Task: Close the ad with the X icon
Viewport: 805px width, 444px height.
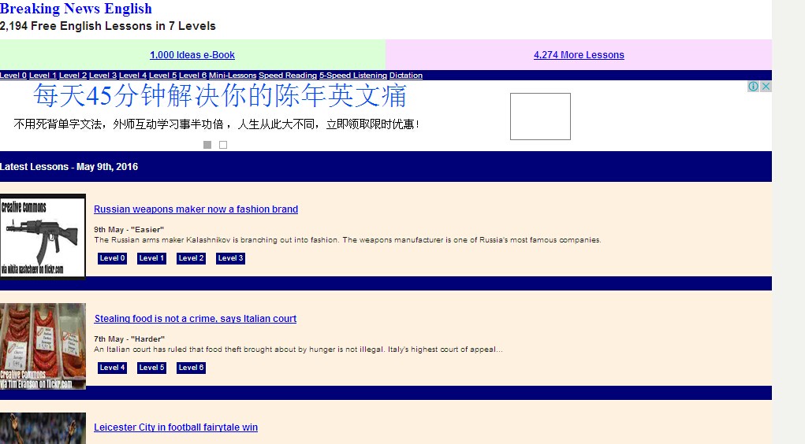Action: point(766,87)
